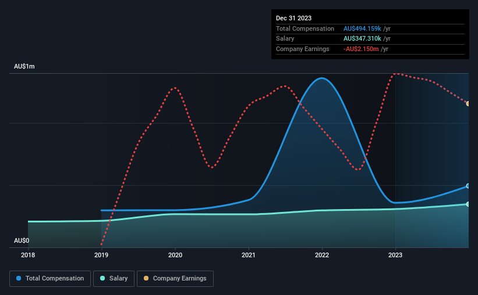Click the AU$347.310k salary value
Image resolution: width=478 pixels, height=295 pixels.
362,39
